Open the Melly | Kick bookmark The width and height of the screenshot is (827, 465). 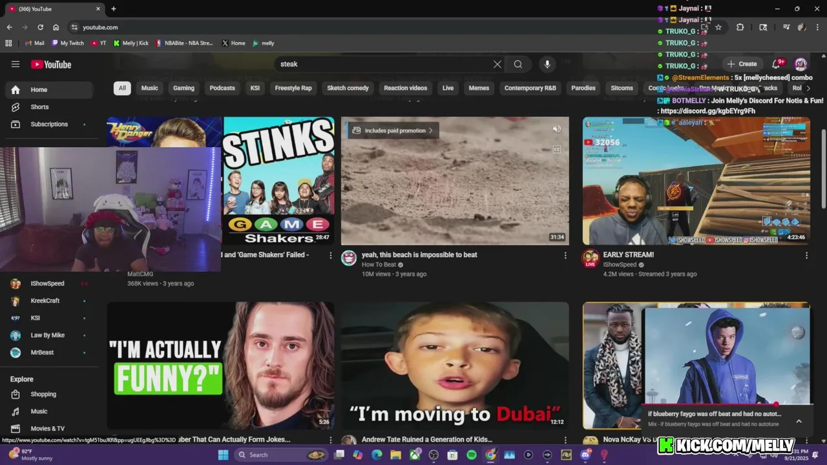[131, 43]
